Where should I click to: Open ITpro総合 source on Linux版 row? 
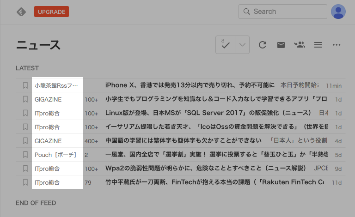47,113
